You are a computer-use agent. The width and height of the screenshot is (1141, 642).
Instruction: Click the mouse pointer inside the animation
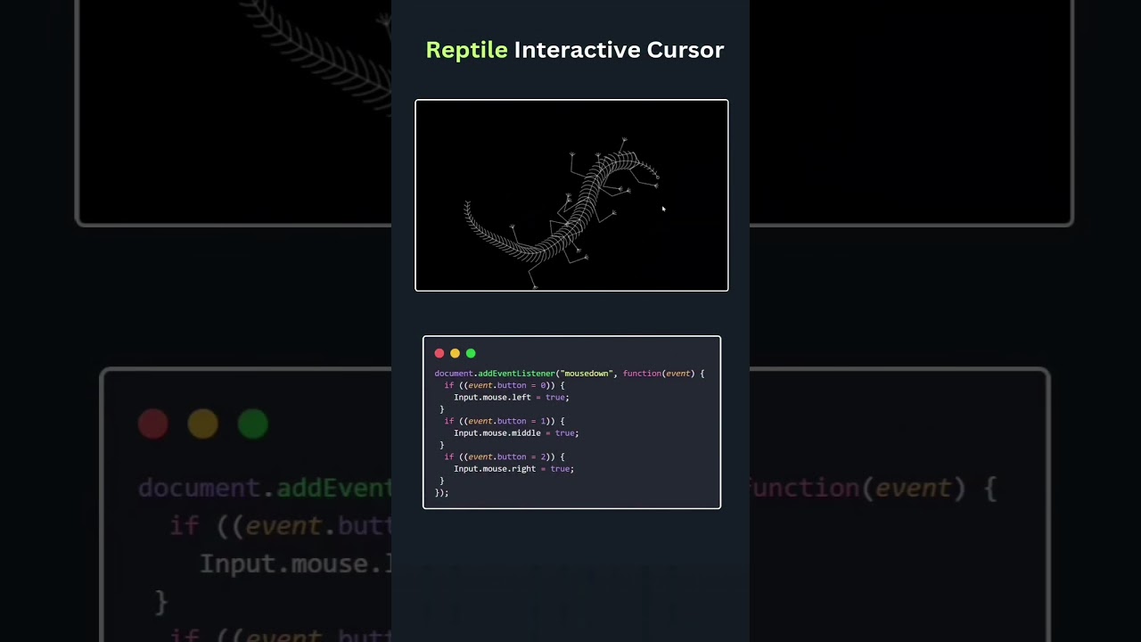point(663,209)
